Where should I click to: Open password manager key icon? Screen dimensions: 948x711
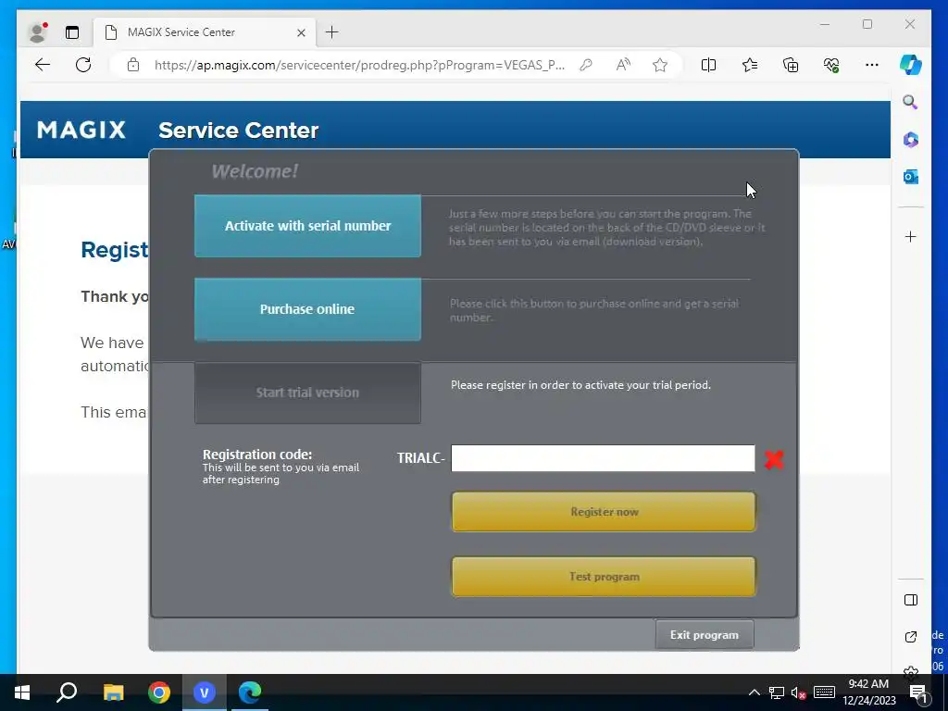586,65
